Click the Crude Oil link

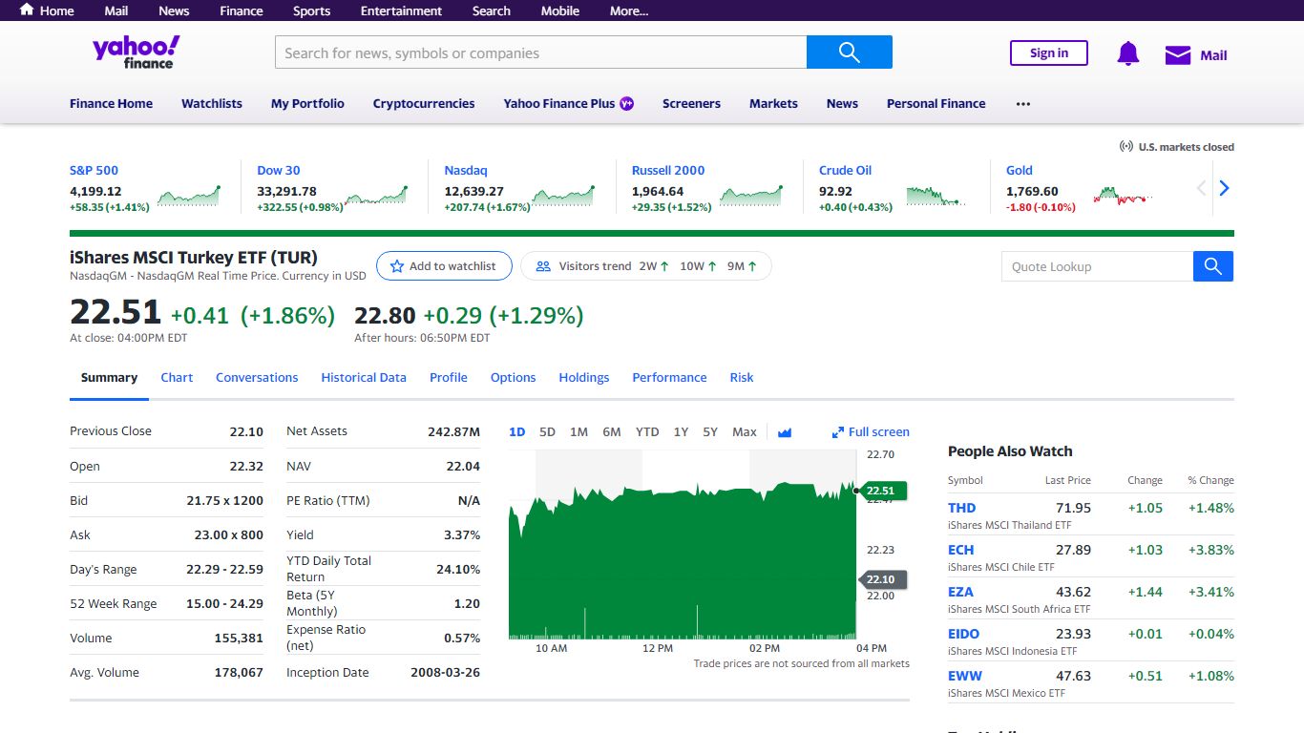point(845,170)
